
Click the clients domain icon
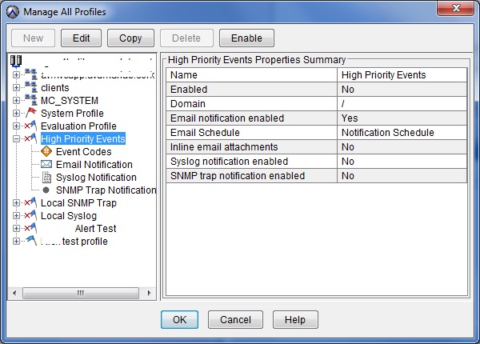(x=31, y=87)
